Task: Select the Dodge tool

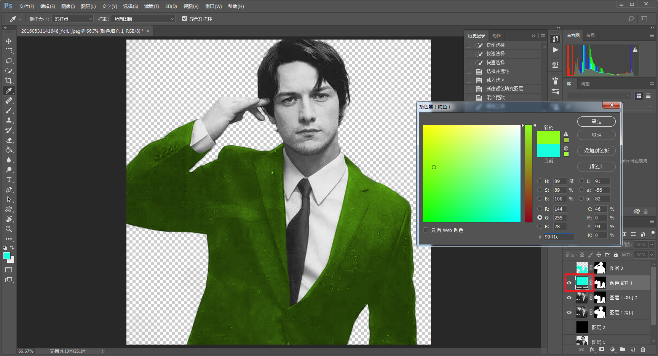Action: 8,170
